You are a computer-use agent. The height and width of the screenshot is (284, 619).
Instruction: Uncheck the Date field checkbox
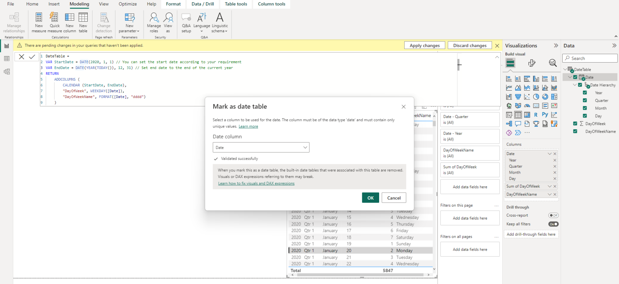[x=575, y=77]
